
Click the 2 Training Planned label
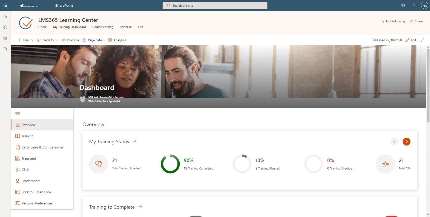click(x=267, y=169)
